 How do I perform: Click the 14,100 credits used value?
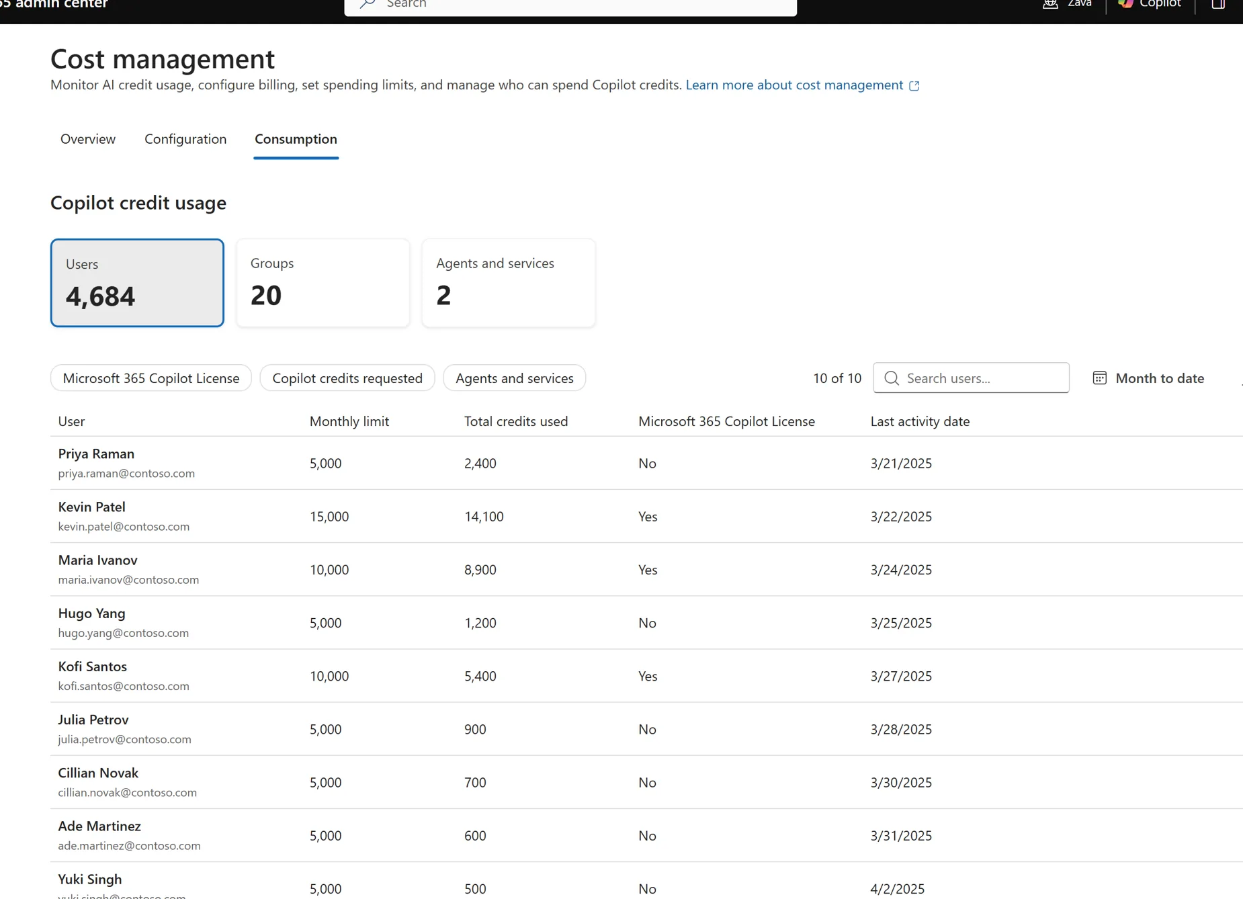pos(484,517)
